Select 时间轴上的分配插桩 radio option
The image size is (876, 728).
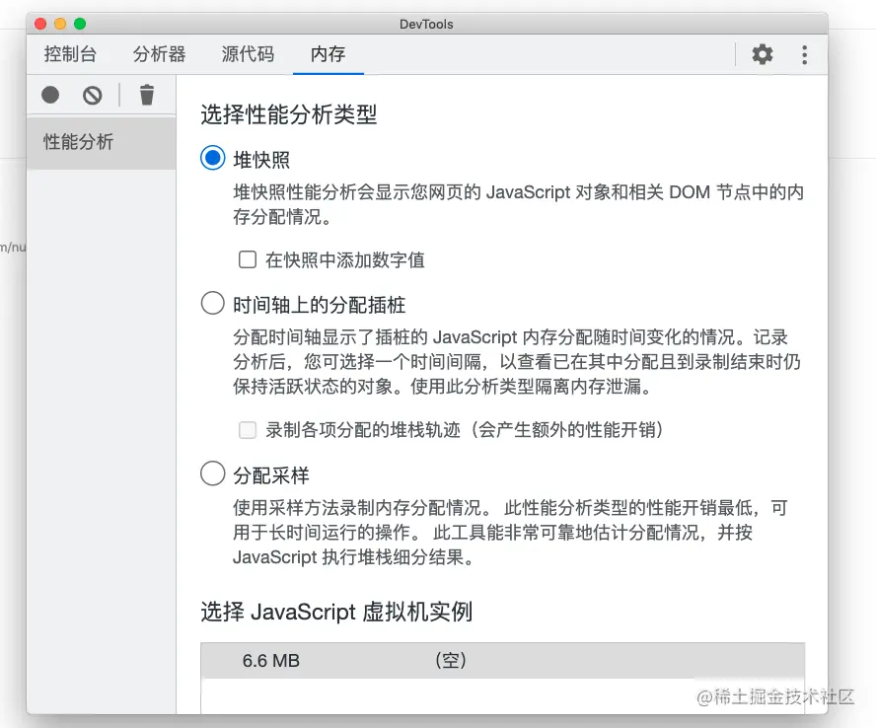(x=213, y=303)
